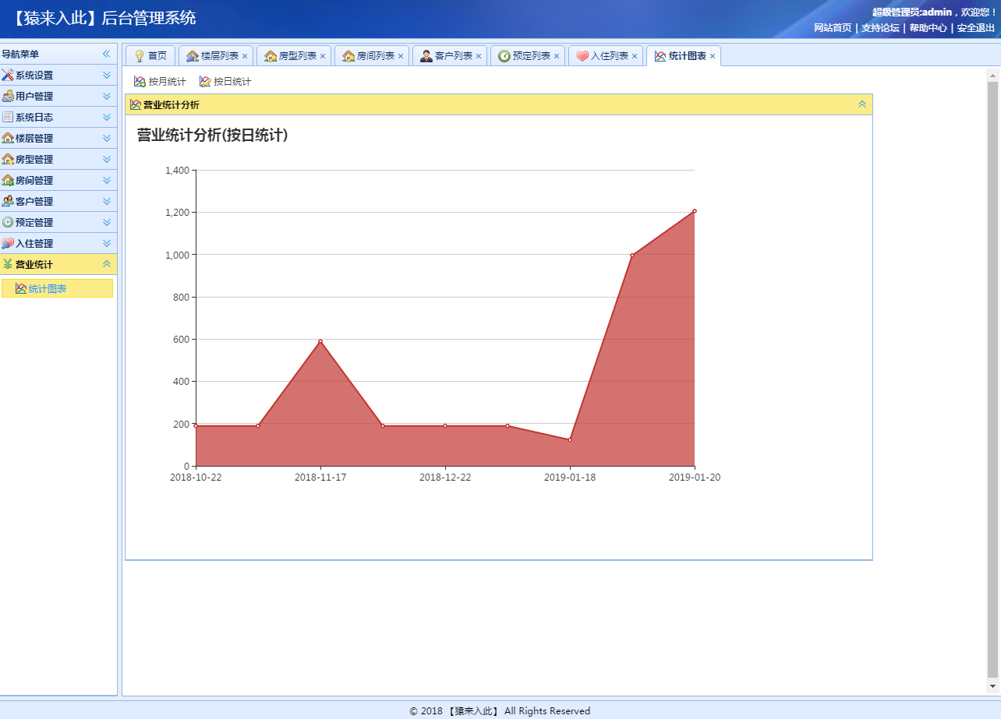Click the 首页 tab lightbulb icon

(x=140, y=56)
